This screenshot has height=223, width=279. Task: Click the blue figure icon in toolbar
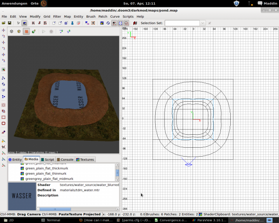[x=72, y=23]
